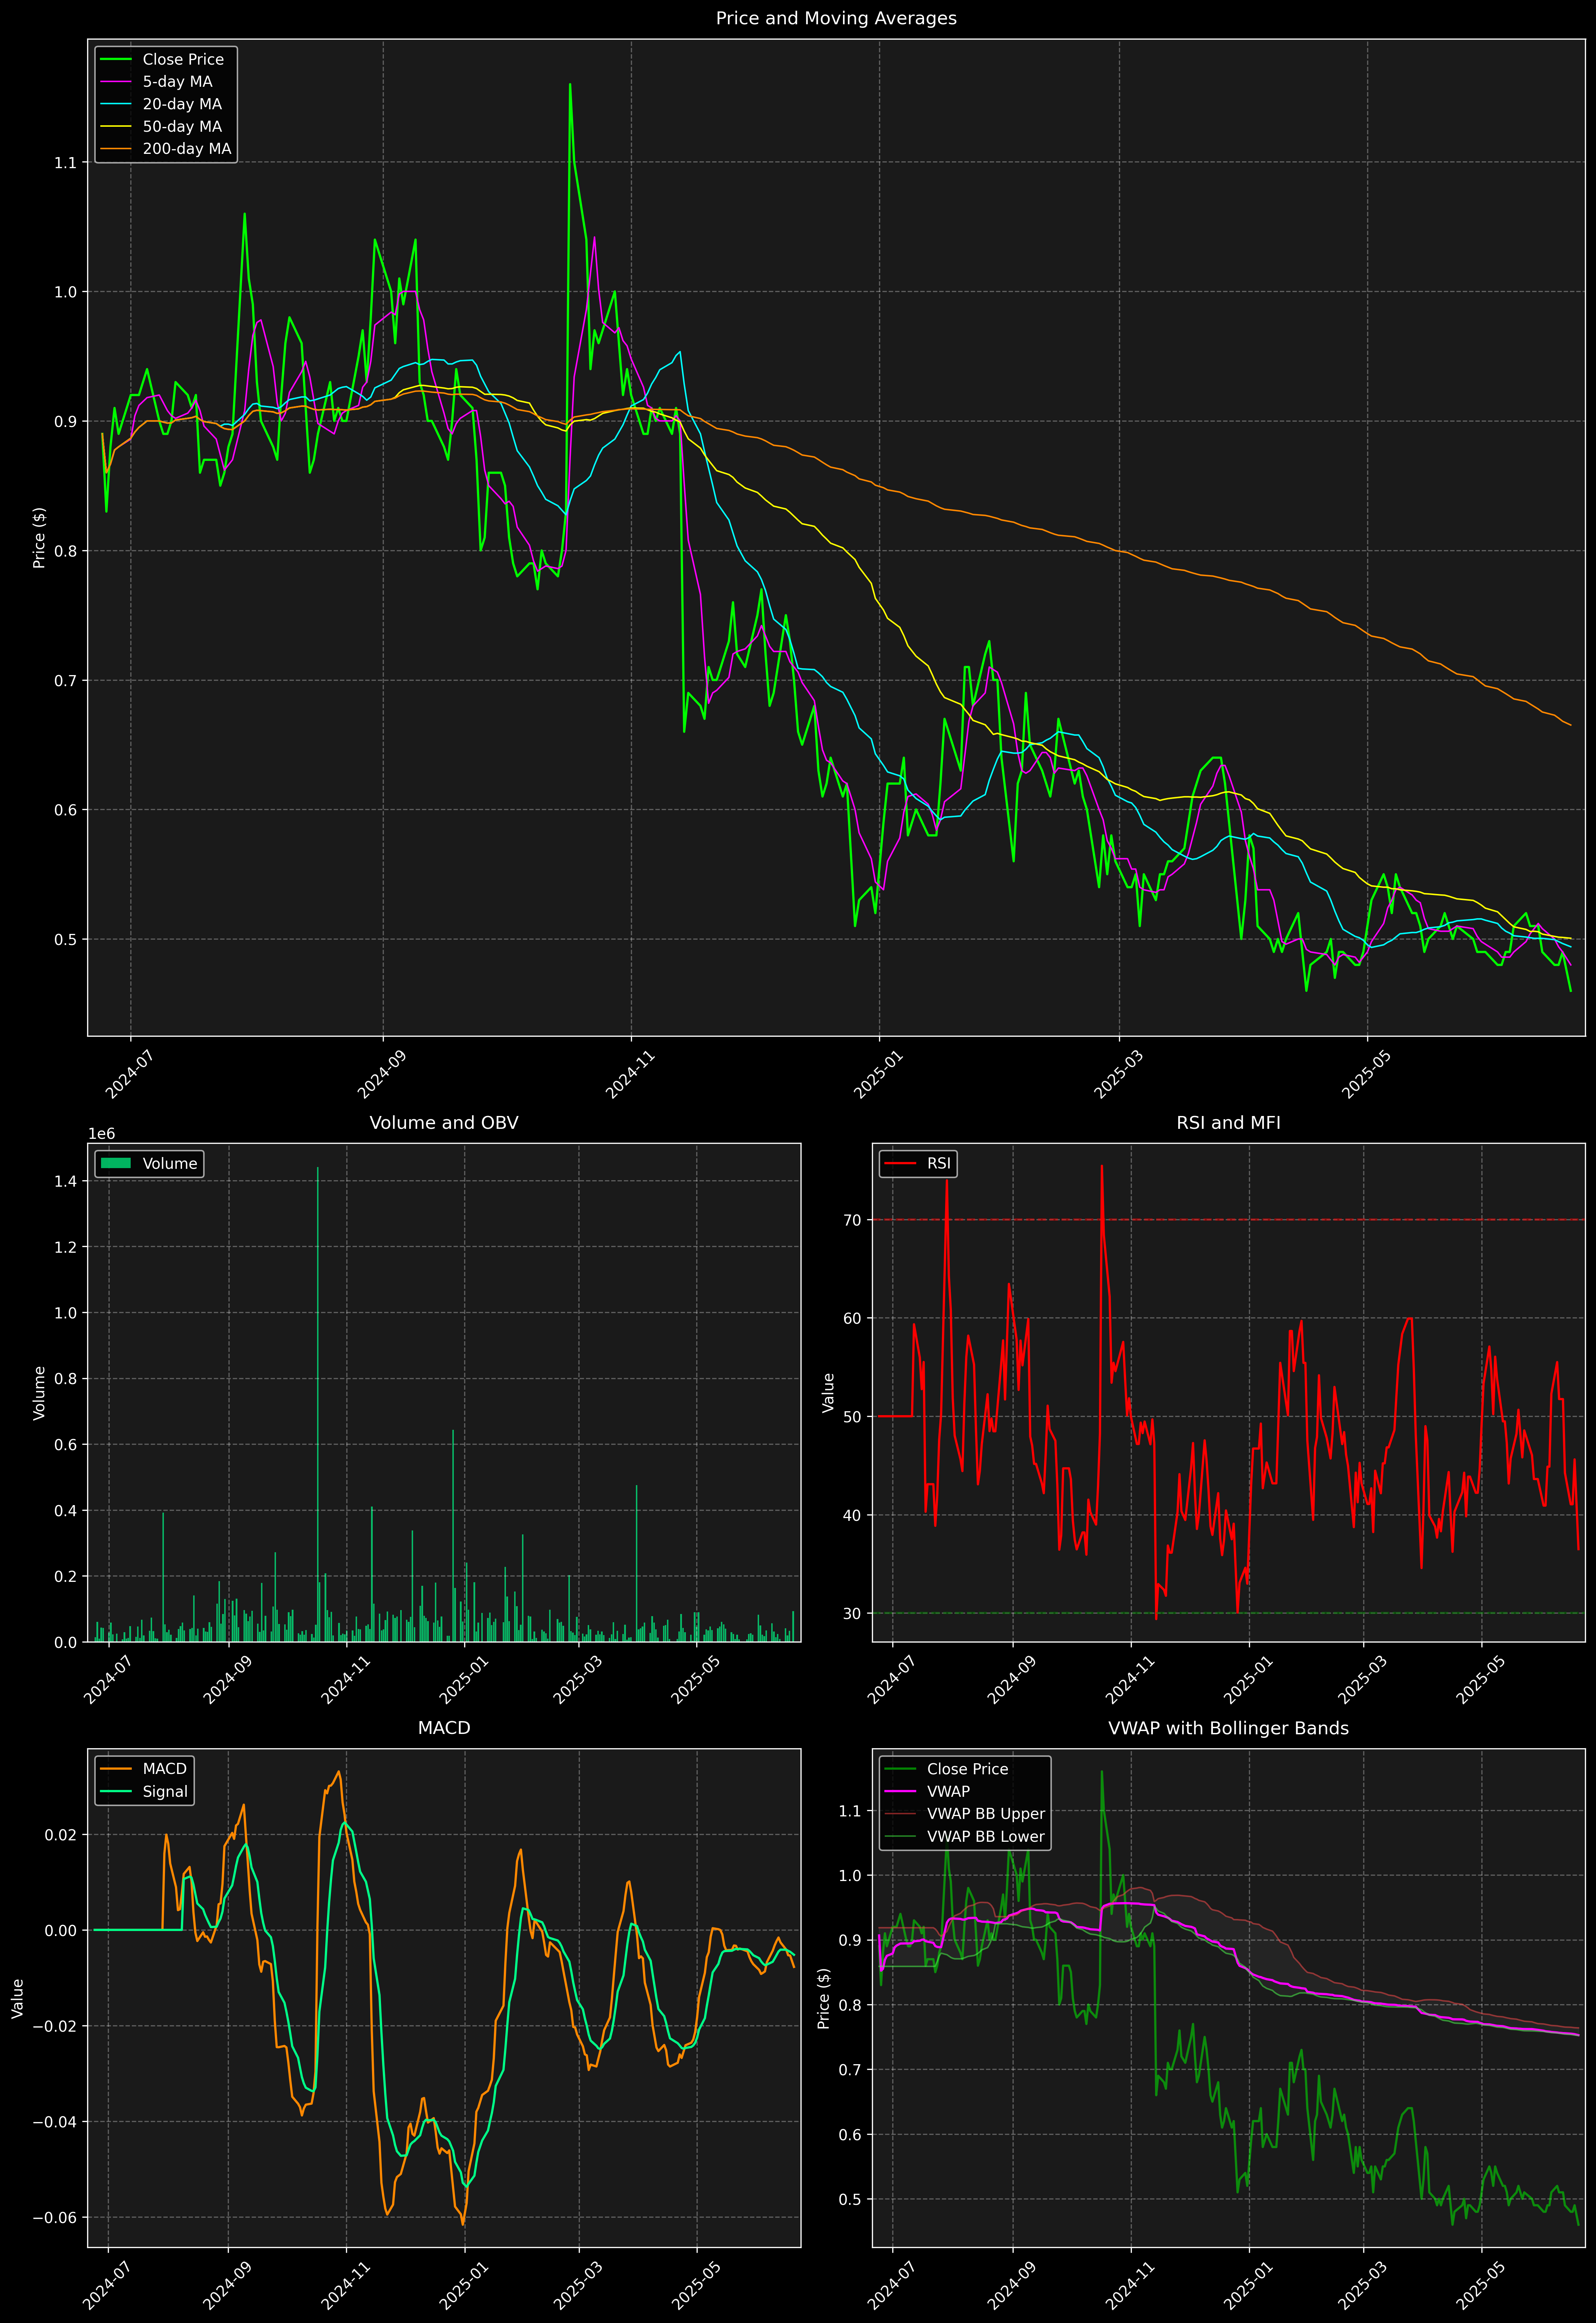Click 'Value' axis label of MACD chart
This screenshot has height=2323, width=1596.
(x=17, y=1998)
